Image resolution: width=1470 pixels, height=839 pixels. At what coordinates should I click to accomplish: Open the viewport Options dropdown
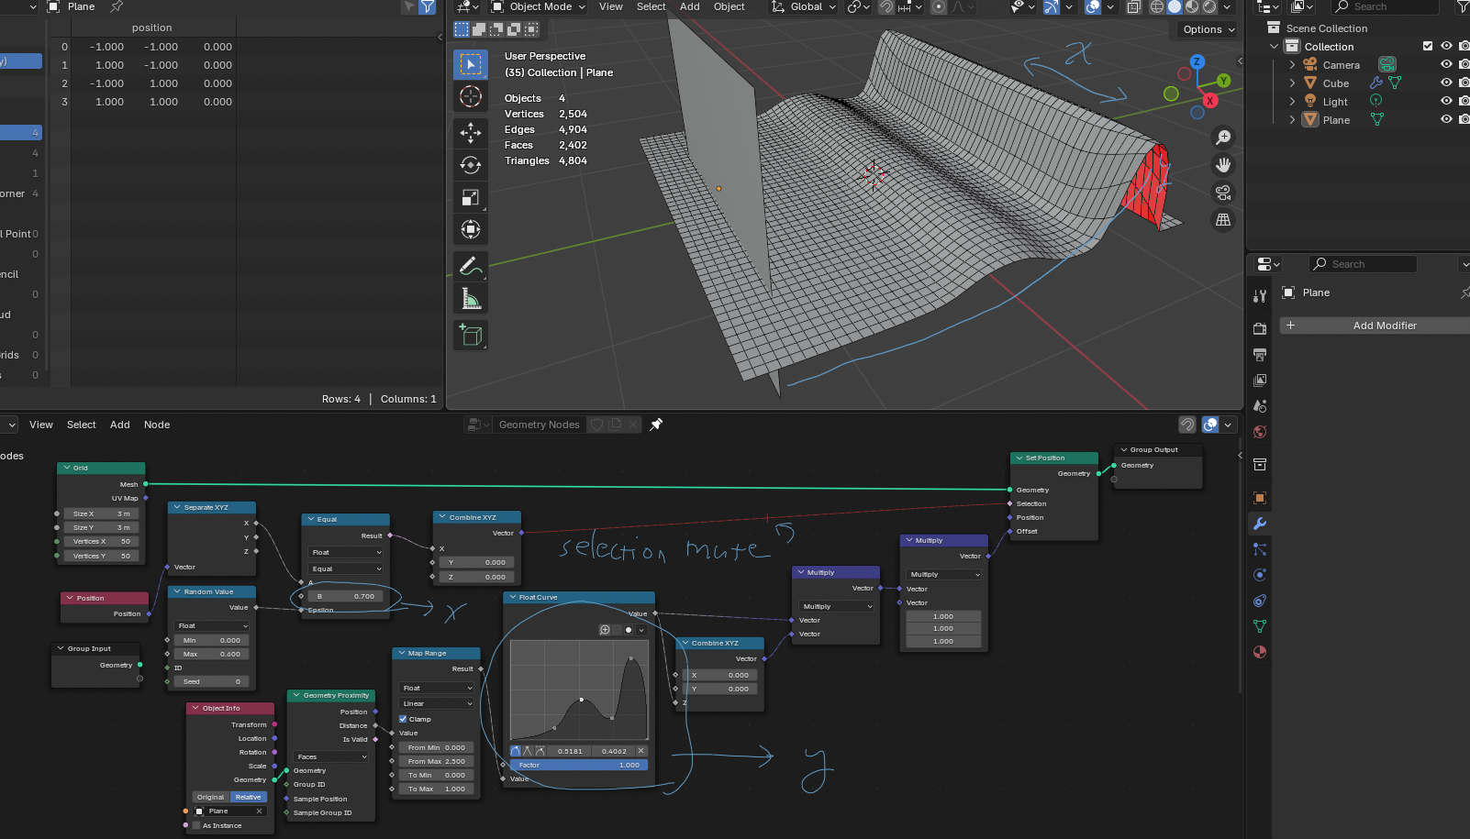(1208, 29)
